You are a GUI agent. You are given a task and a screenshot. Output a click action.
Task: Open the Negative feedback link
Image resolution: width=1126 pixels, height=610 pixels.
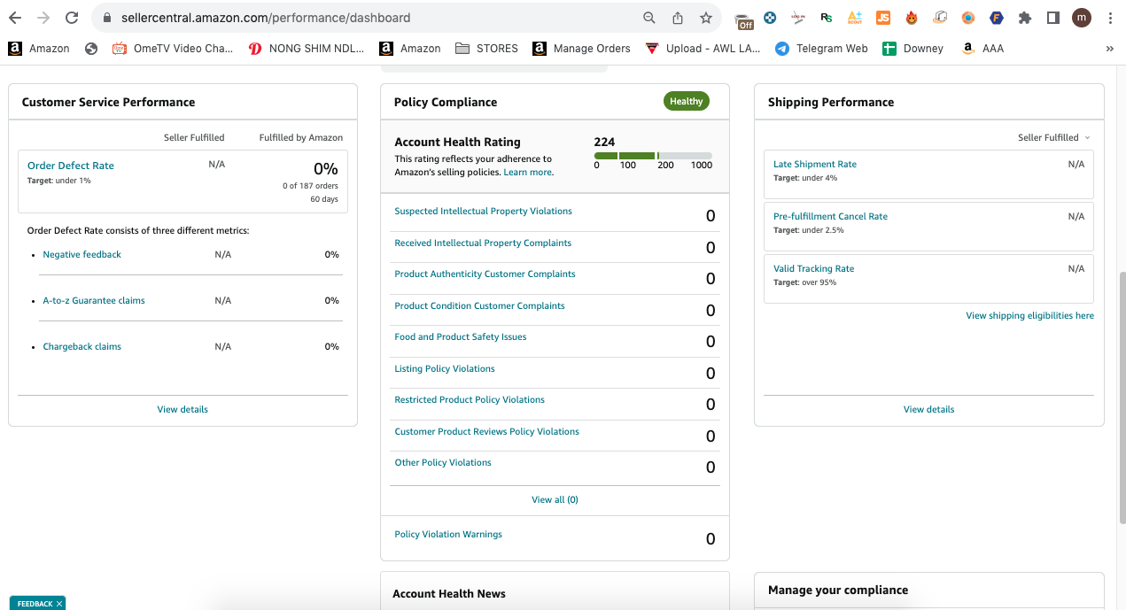tap(82, 254)
